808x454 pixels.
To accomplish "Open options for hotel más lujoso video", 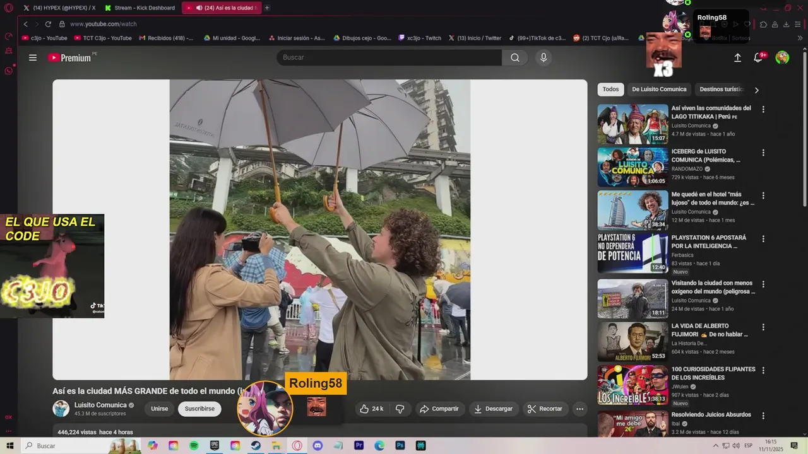I will [x=763, y=195].
